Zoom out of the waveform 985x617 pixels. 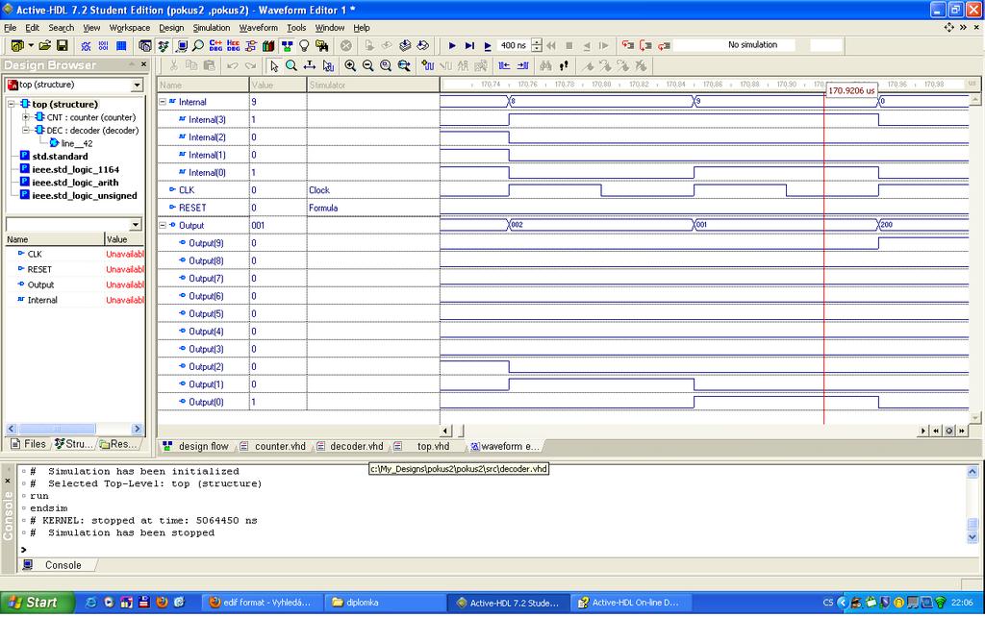368,66
